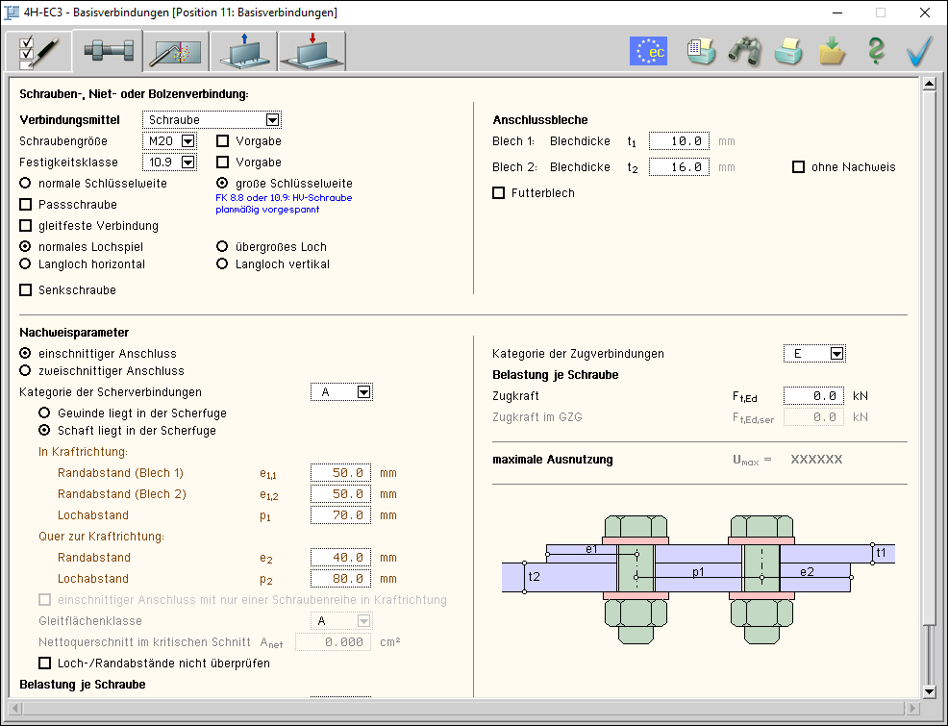Screen dimensions: 948x726
Task: Click the binoculars preview icon
Action: click(744, 51)
